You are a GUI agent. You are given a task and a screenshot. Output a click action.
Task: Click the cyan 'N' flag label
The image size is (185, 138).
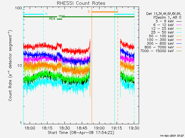[x=46, y=14]
